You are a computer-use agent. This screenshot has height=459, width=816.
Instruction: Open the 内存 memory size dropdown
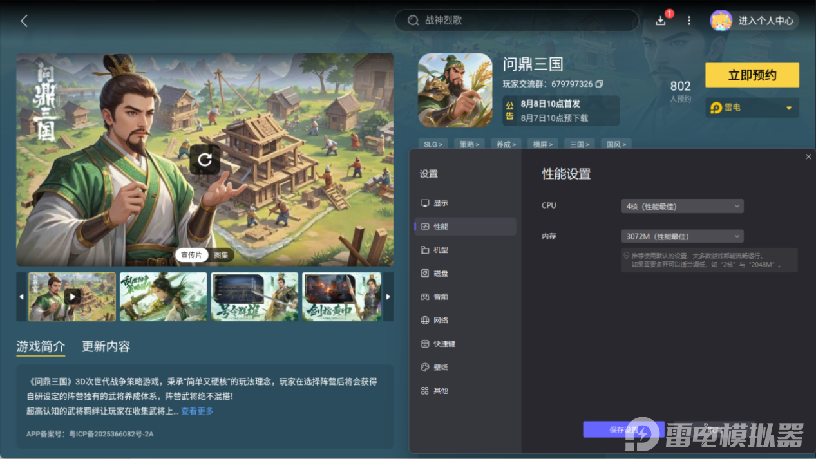click(x=681, y=236)
